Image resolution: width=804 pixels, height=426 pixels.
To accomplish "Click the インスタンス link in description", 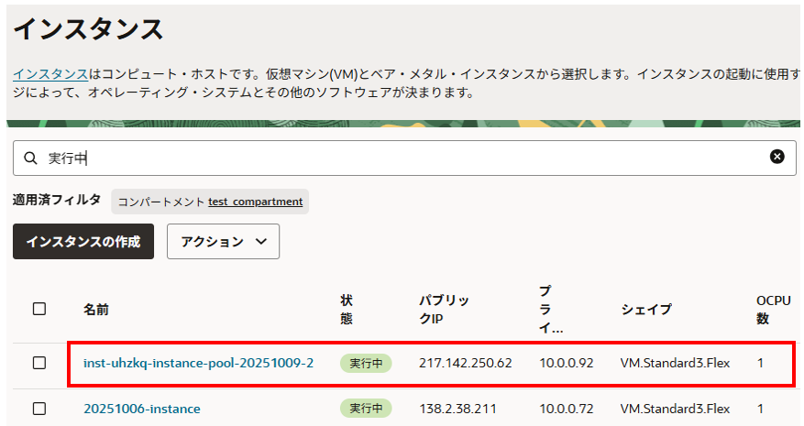I will tap(50, 73).
